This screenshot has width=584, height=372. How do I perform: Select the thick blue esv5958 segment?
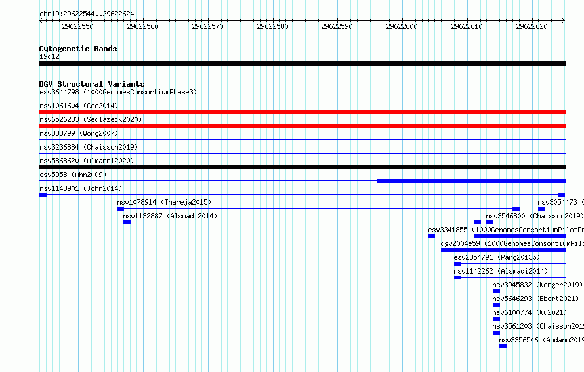(471, 181)
